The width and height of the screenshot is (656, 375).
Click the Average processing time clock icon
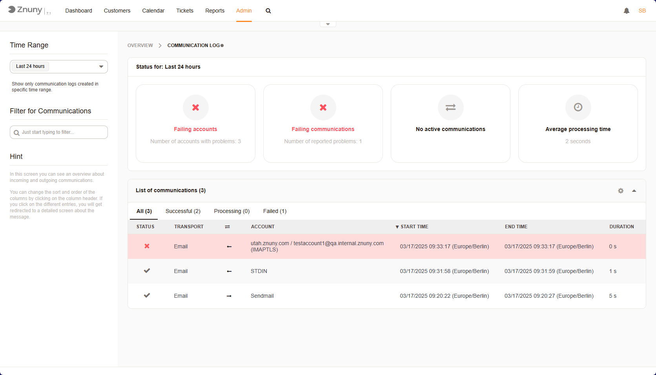pyautogui.click(x=578, y=107)
